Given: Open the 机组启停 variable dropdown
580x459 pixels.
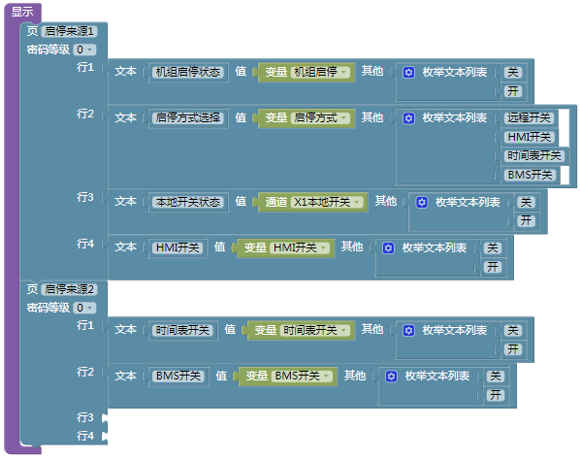Looking at the screenshot, I should (x=320, y=72).
